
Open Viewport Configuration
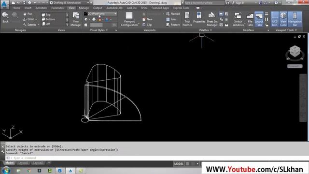click(x=129, y=19)
